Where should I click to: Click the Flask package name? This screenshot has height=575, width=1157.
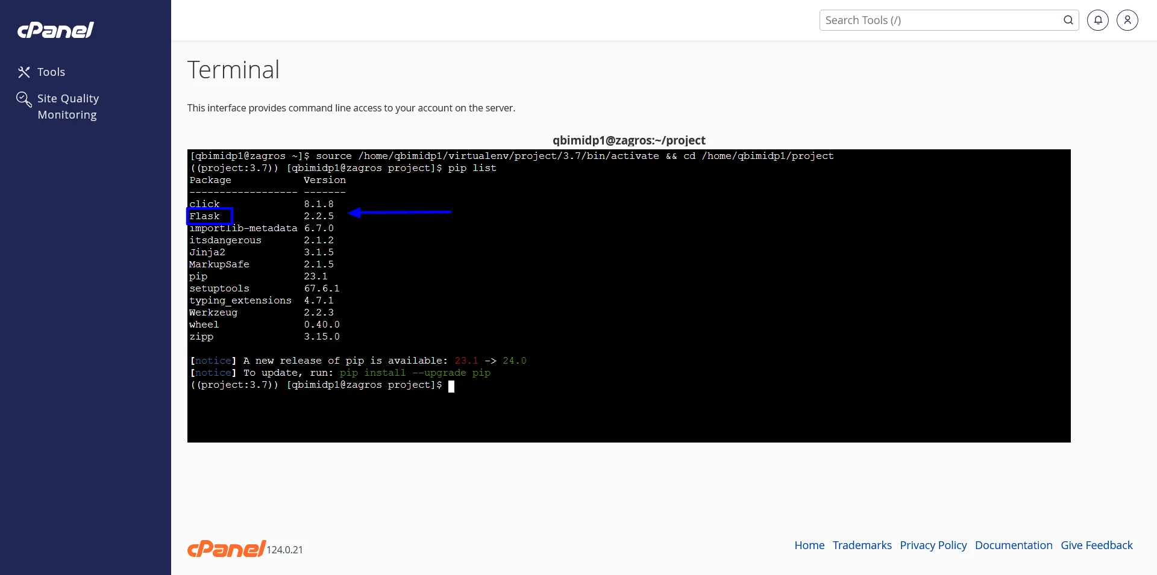[205, 216]
